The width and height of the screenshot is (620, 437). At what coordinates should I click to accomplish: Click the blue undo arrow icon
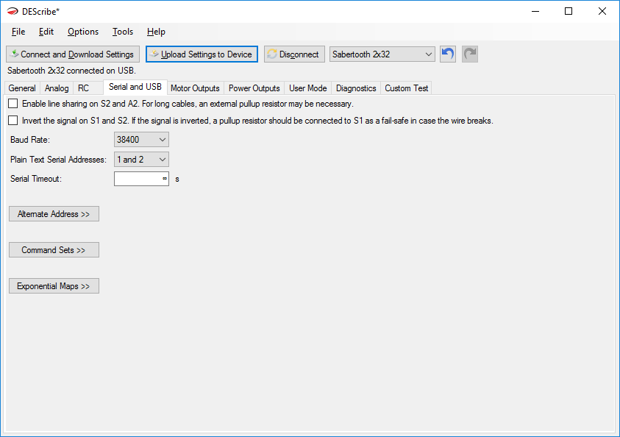(x=448, y=54)
